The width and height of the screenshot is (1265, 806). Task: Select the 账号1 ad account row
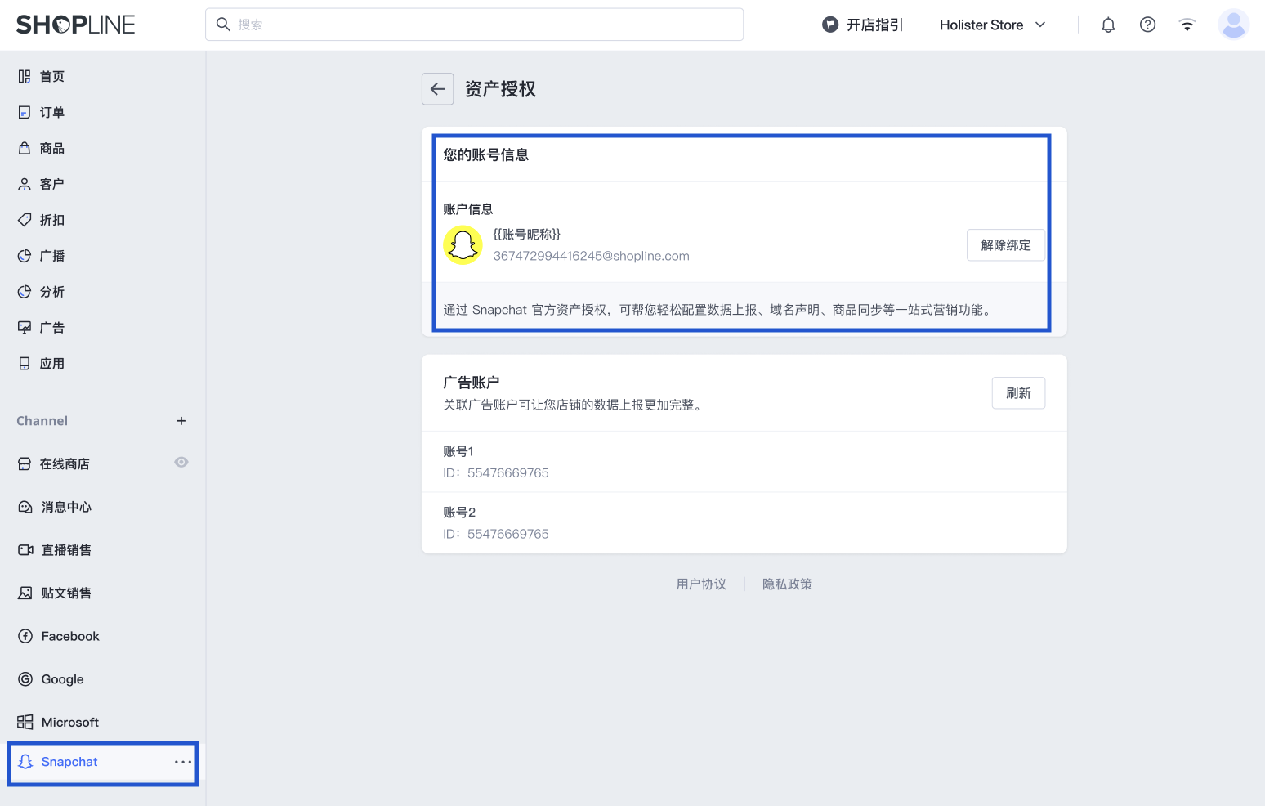tap(744, 462)
